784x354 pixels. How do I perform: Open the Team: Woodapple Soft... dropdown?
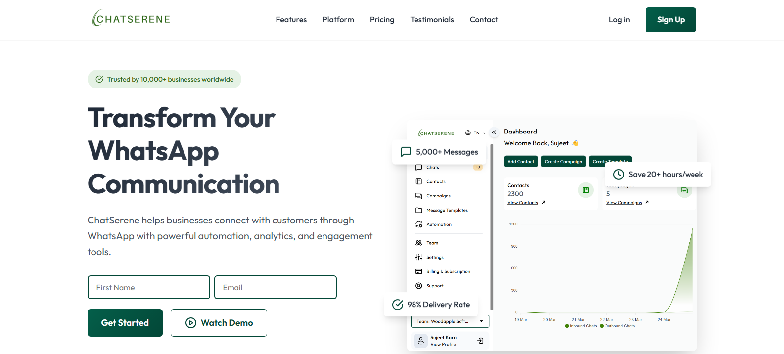tap(450, 321)
